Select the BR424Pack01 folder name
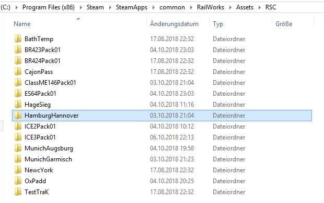 (42, 61)
